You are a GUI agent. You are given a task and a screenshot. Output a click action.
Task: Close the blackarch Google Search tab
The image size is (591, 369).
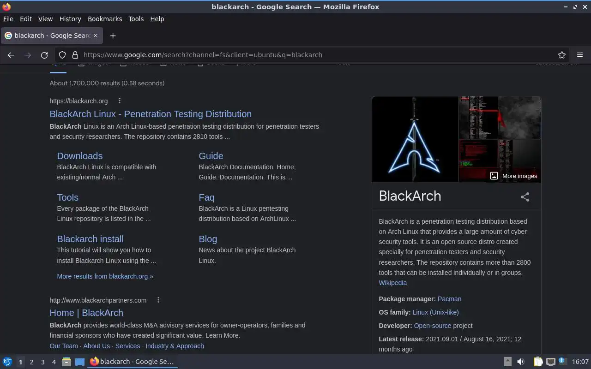96,36
